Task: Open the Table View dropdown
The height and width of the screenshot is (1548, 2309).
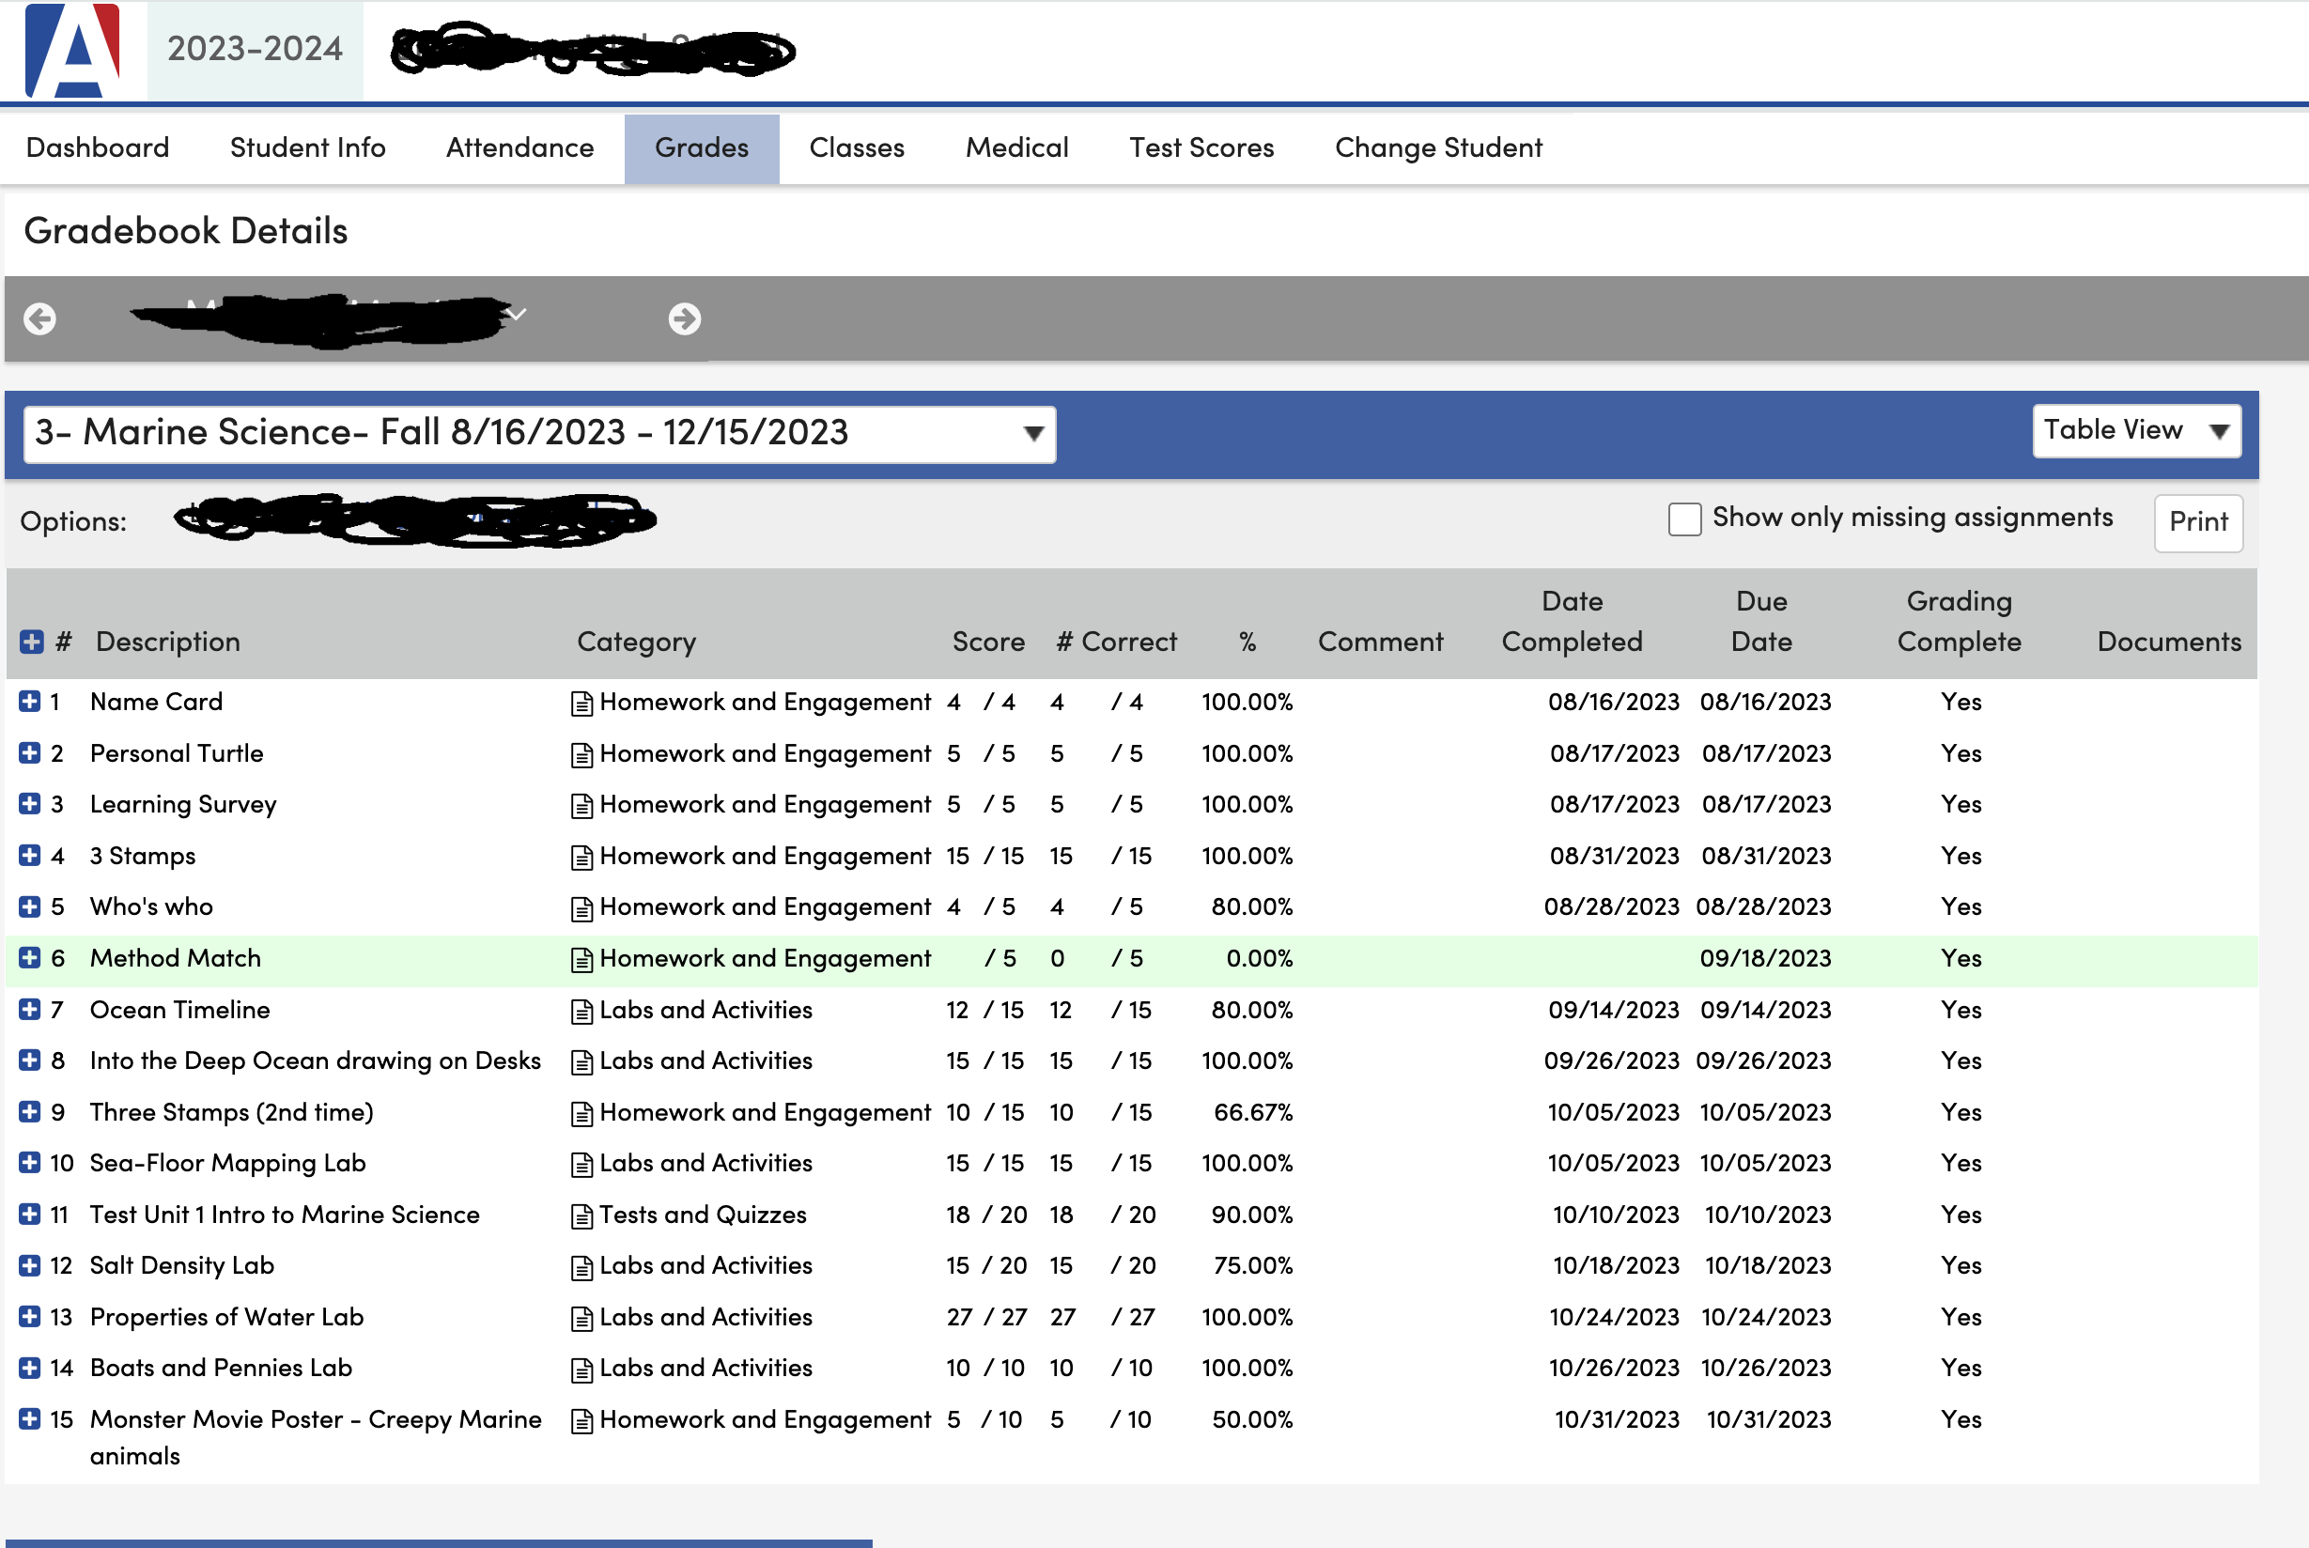Action: [x=2136, y=430]
